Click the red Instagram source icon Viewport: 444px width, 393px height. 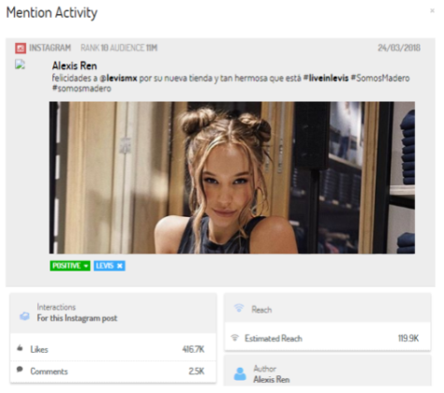(x=21, y=48)
